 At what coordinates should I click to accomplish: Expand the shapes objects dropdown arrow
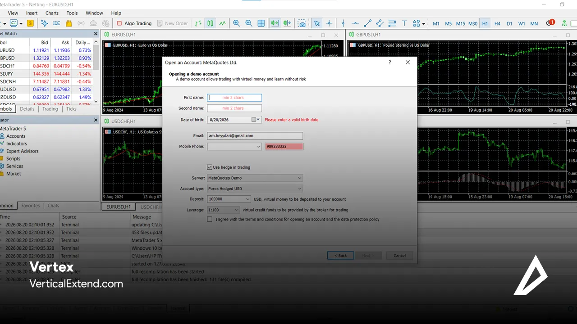pyautogui.click(x=424, y=23)
